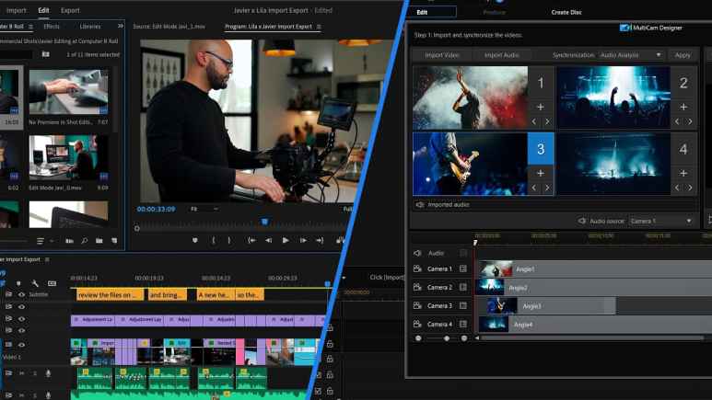Click the Camera 3 track options icon
Image resolution: width=712 pixels, height=400 pixels.
click(x=463, y=306)
